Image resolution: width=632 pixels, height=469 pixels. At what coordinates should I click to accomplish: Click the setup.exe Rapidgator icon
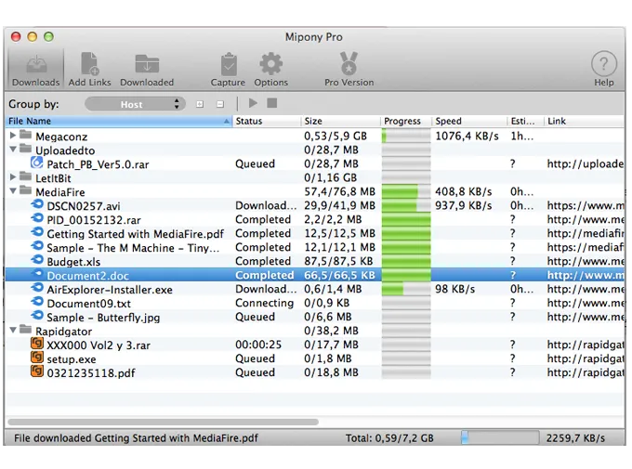click(37, 358)
